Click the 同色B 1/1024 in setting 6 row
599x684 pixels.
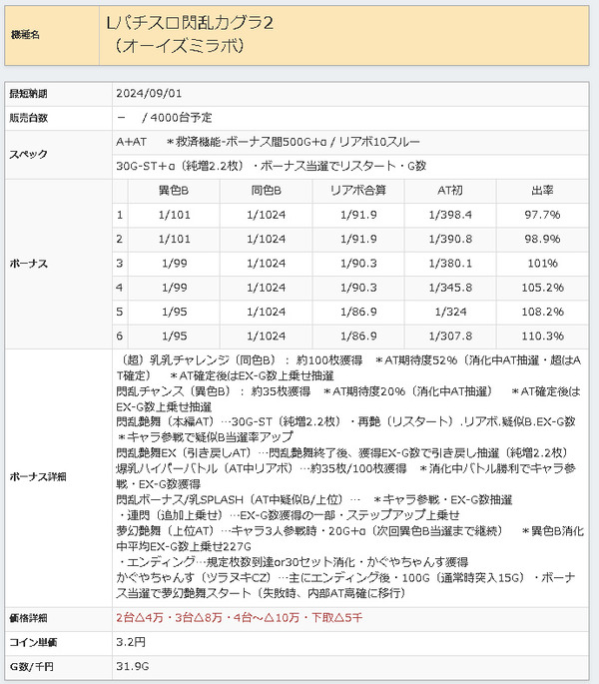(x=267, y=336)
